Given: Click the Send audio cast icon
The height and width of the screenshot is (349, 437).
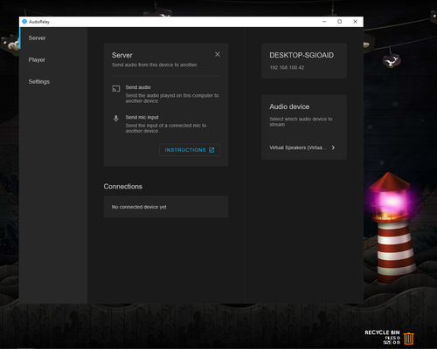Looking at the screenshot, I should (x=116, y=89).
